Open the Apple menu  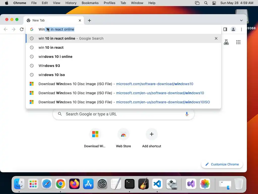click(7, 3)
